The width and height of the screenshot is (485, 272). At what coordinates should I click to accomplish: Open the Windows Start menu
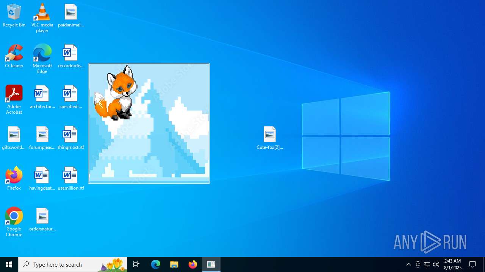[x=9, y=264]
